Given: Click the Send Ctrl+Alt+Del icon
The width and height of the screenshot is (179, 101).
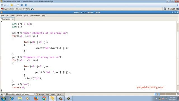Looking at the screenshot, I should click(18, 5).
